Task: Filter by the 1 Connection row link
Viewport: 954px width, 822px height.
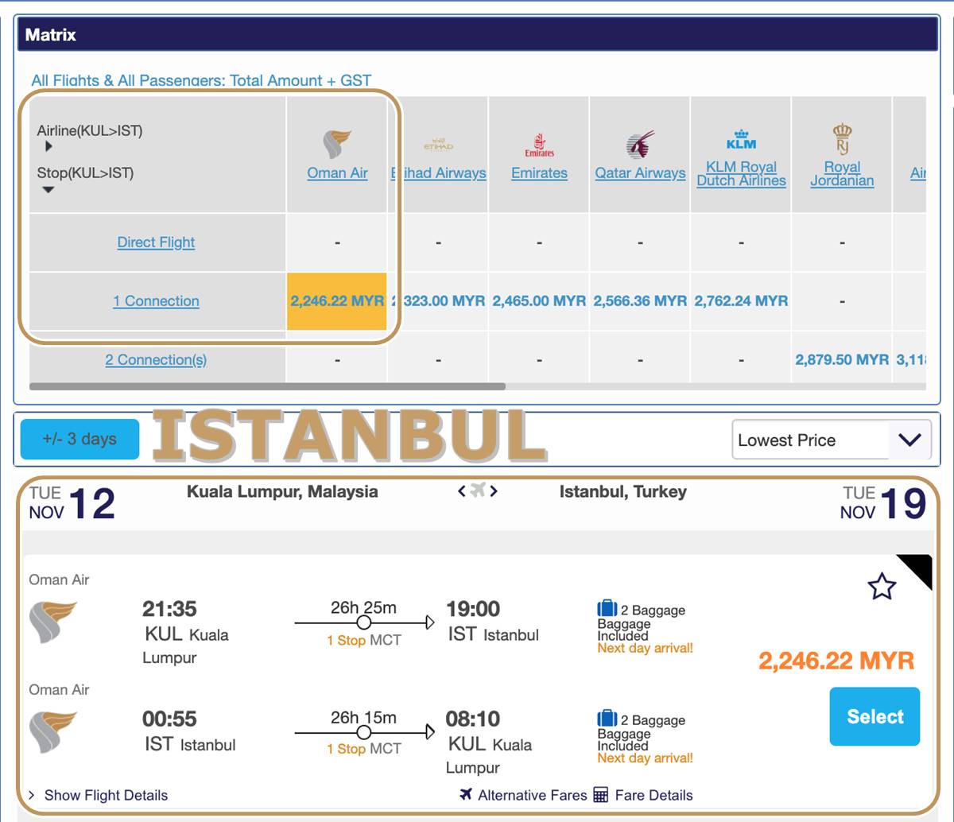Action: 156,301
